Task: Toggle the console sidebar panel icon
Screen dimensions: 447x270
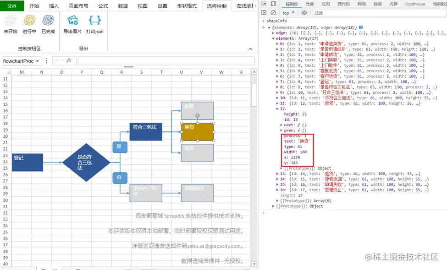Action: pos(264,13)
